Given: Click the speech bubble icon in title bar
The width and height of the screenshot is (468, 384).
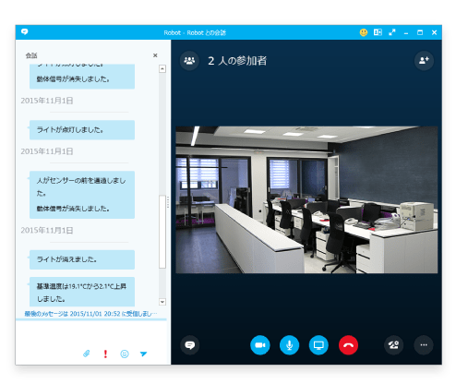Looking at the screenshot, I should click(x=25, y=31).
